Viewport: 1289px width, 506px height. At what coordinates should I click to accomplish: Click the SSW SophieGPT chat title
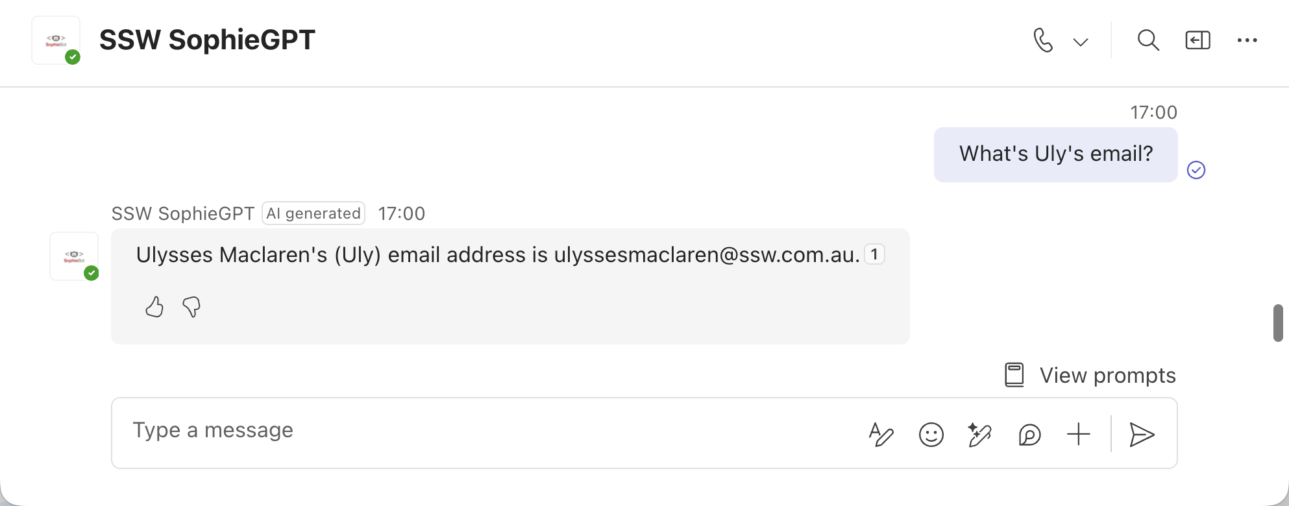tap(207, 40)
